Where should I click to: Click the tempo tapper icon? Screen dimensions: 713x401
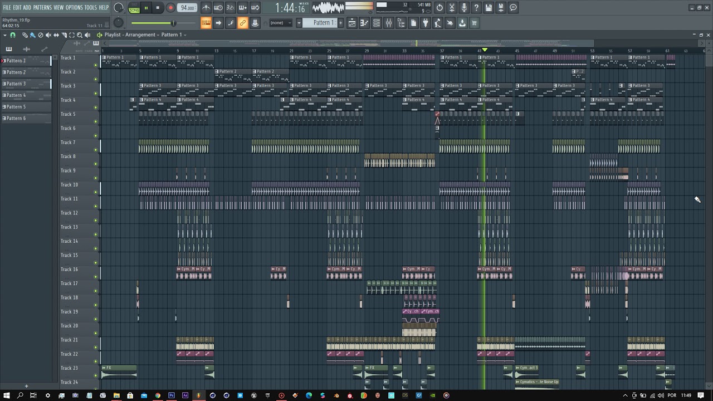(438, 23)
